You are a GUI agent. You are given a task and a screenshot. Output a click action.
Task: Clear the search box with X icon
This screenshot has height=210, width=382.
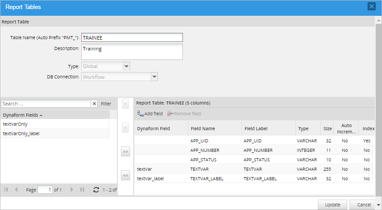(94, 104)
